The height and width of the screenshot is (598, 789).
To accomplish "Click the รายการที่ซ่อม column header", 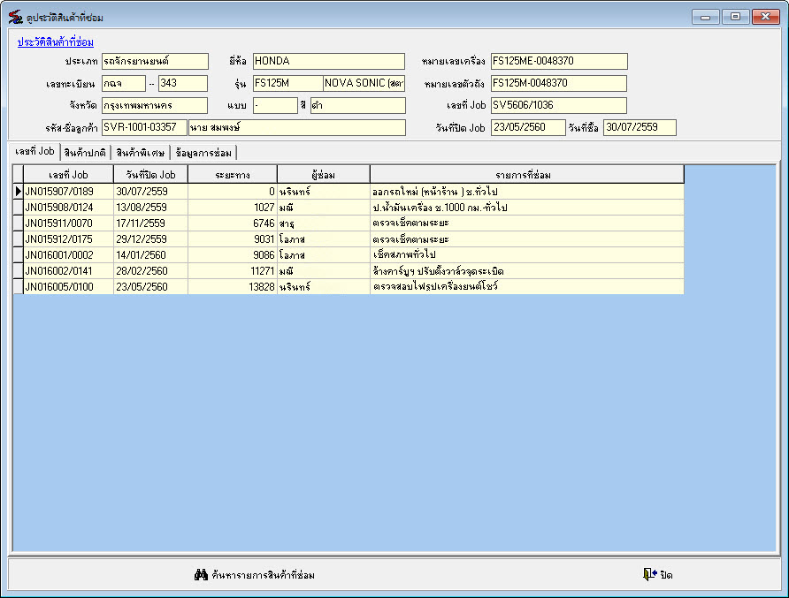I will [527, 175].
